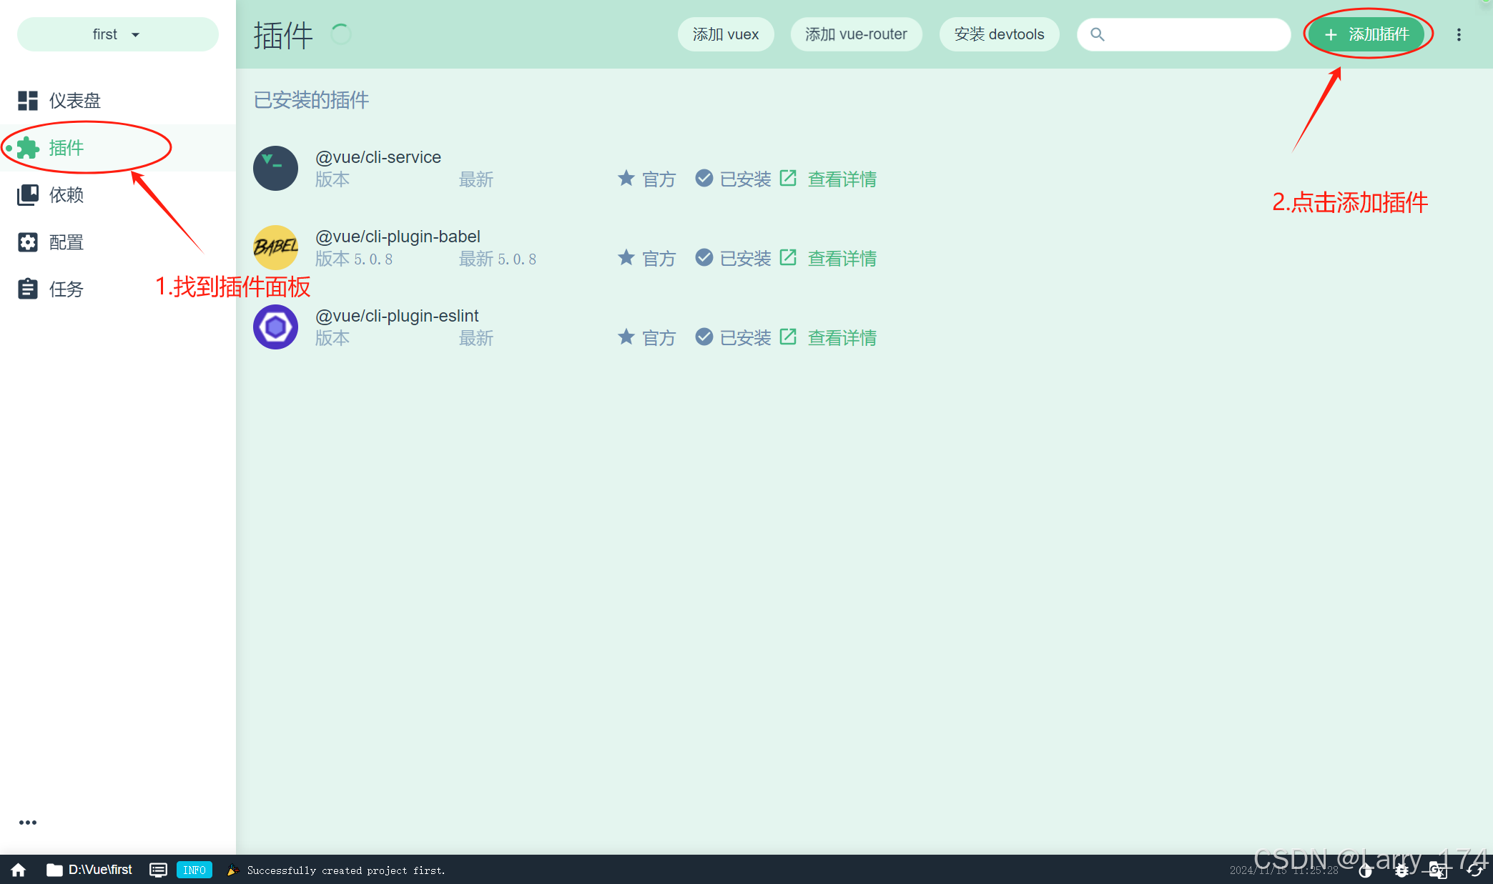Click the INFO log level badge
The image size is (1493, 884).
pyautogui.click(x=194, y=870)
